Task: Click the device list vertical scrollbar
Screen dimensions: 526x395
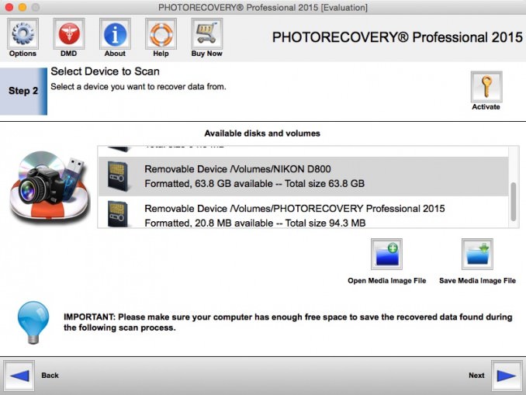Action: [512, 200]
